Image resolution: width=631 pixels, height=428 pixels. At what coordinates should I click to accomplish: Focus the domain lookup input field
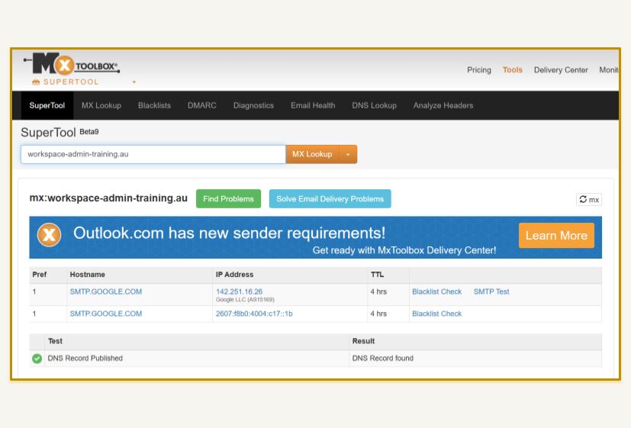coord(153,154)
